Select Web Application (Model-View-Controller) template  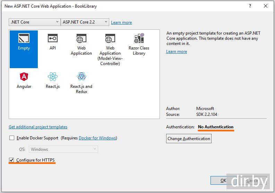110,39
